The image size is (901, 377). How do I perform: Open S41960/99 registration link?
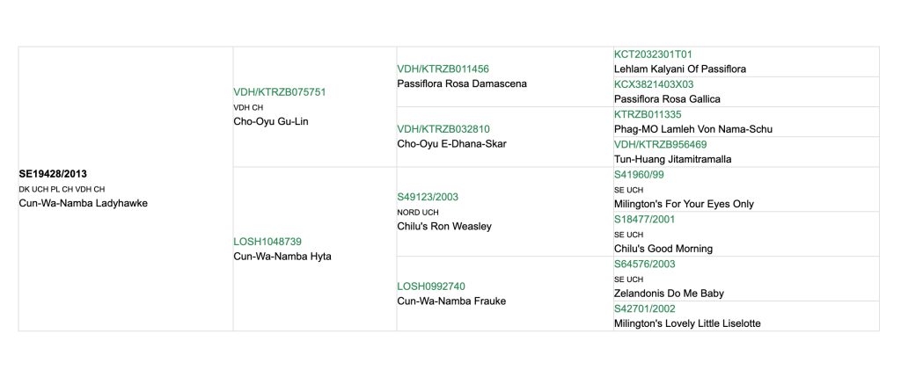tap(640, 175)
